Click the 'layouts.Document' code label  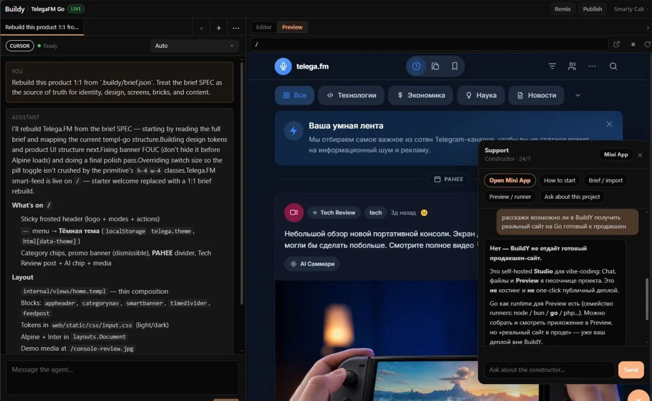(x=98, y=336)
